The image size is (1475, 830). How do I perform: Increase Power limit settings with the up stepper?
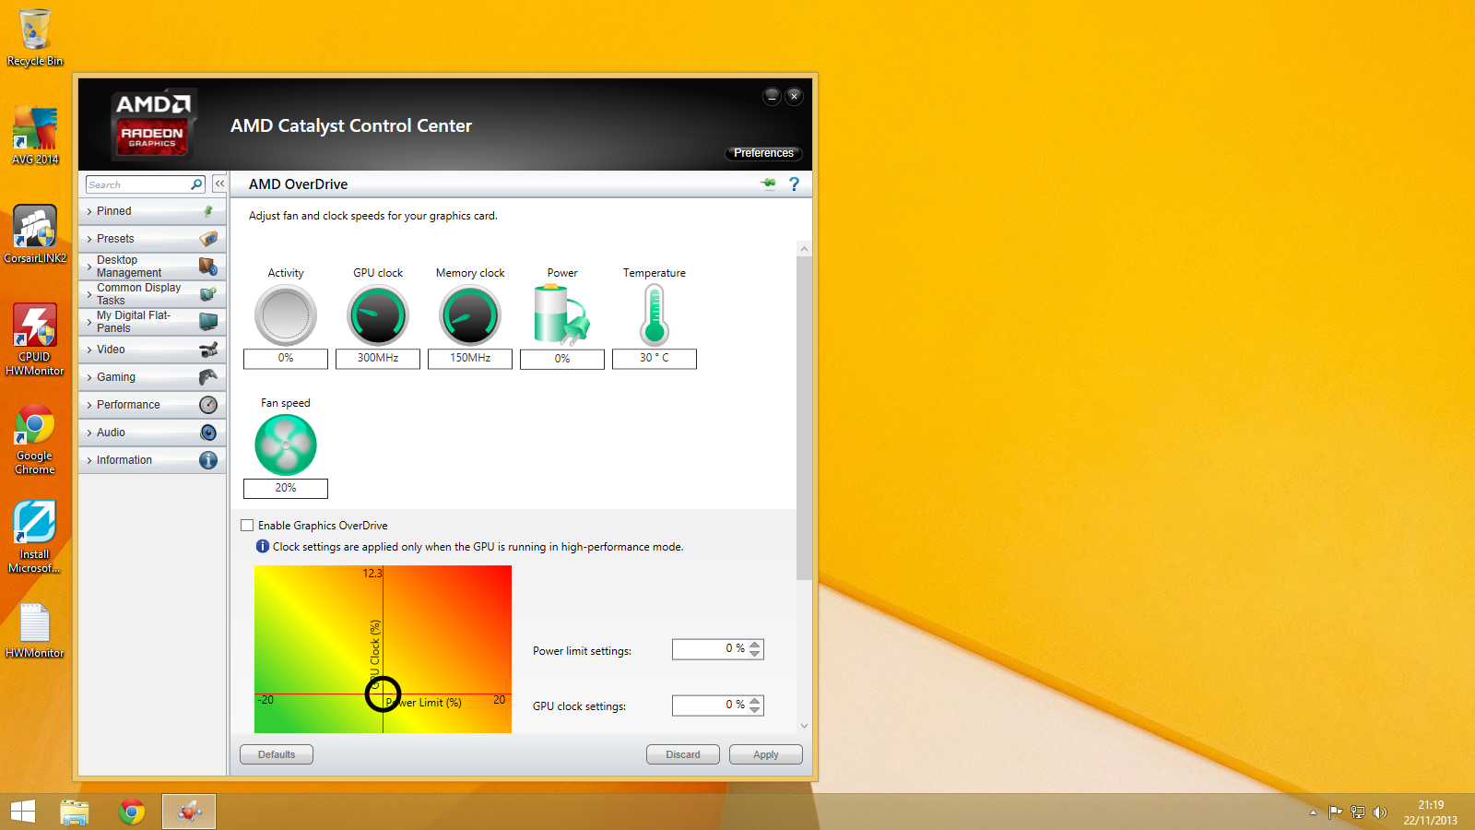pyautogui.click(x=754, y=645)
